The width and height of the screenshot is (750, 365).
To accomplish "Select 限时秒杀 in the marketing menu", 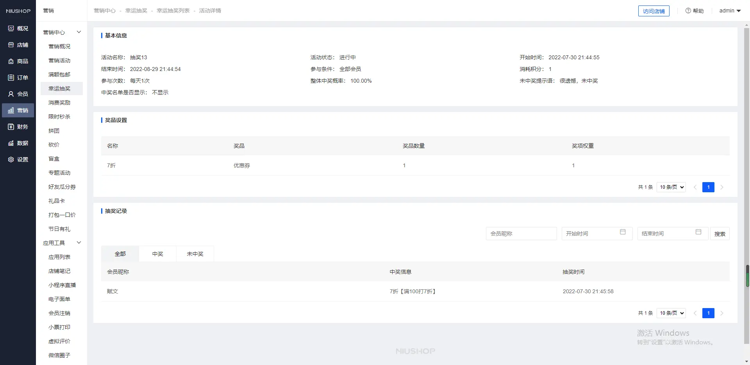I will [59, 117].
